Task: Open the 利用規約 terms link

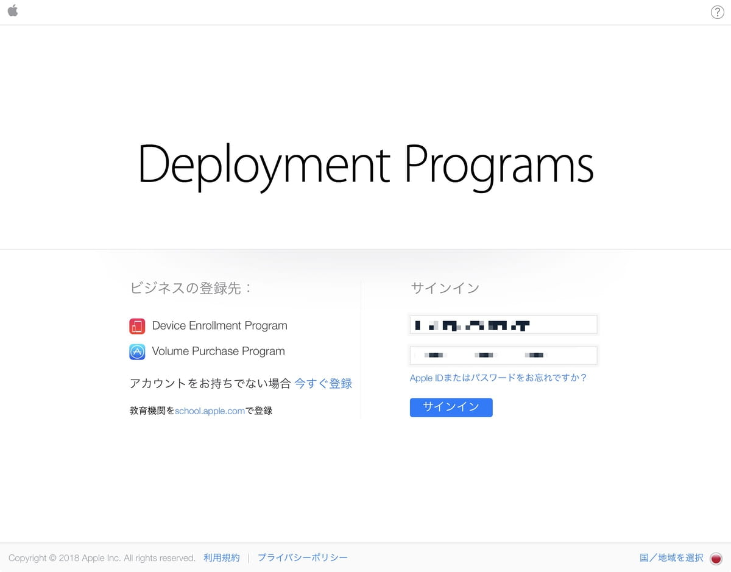Action: [222, 558]
